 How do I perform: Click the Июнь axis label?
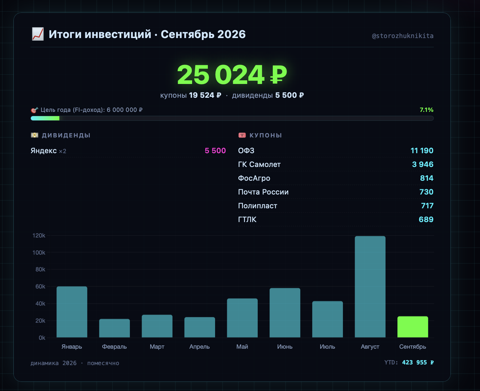(x=285, y=347)
